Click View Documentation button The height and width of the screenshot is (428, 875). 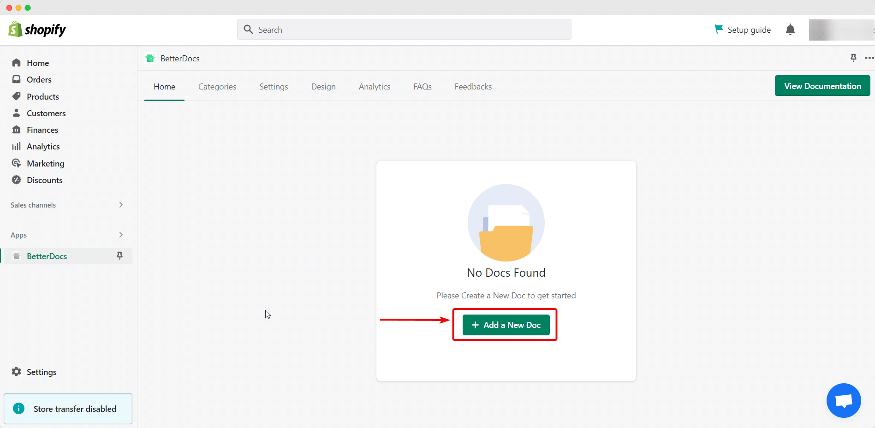tap(822, 86)
